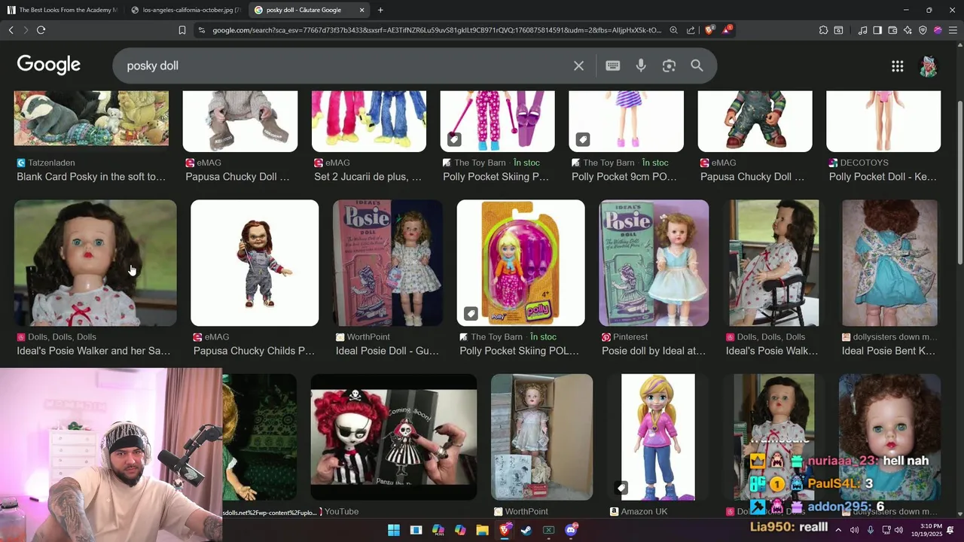Open Amazon UK blonde Polly doll image
Image resolution: width=964 pixels, height=542 pixels.
pyautogui.click(x=658, y=437)
